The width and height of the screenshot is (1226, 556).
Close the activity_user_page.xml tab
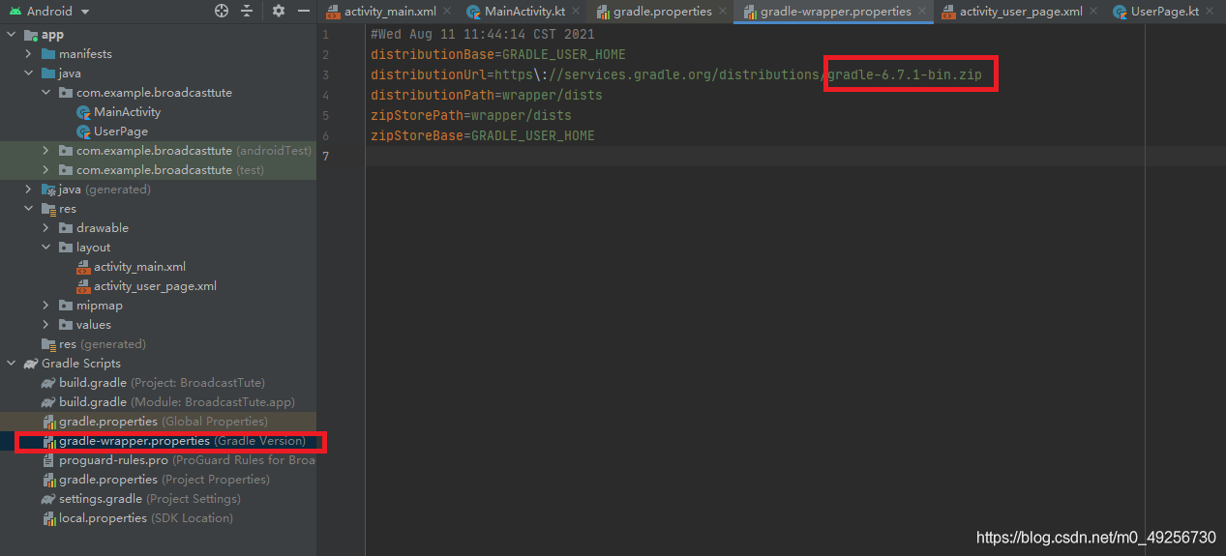pos(1095,12)
